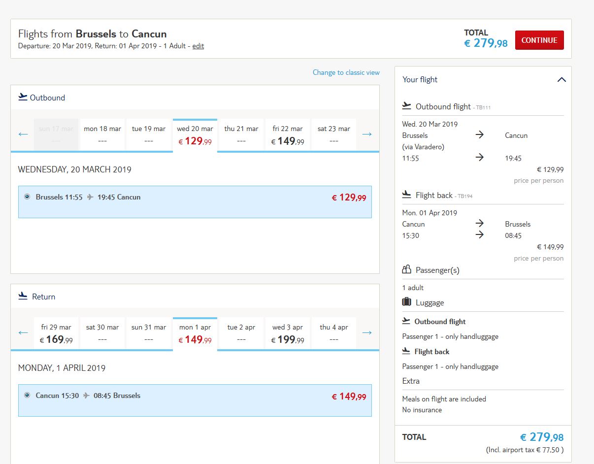The height and width of the screenshot is (464, 594).
Task: Select the Cancun 15:30 flight radio button
Action: [27, 395]
